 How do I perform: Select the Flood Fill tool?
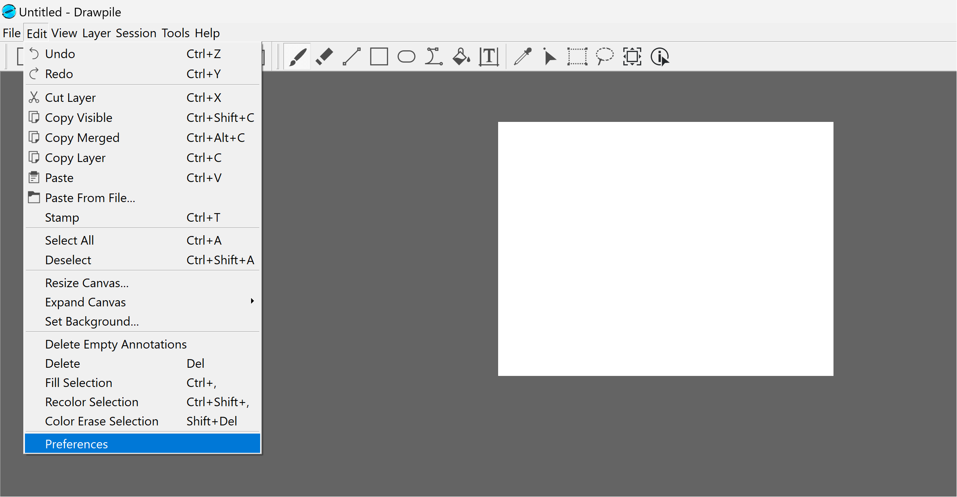(x=461, y=56)
